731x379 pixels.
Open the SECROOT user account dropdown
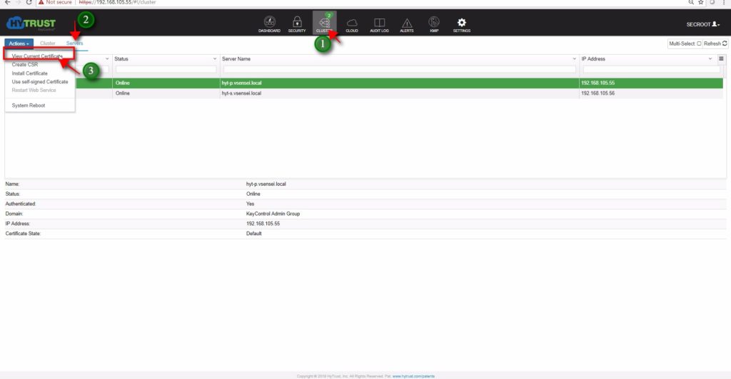(703, 25)
